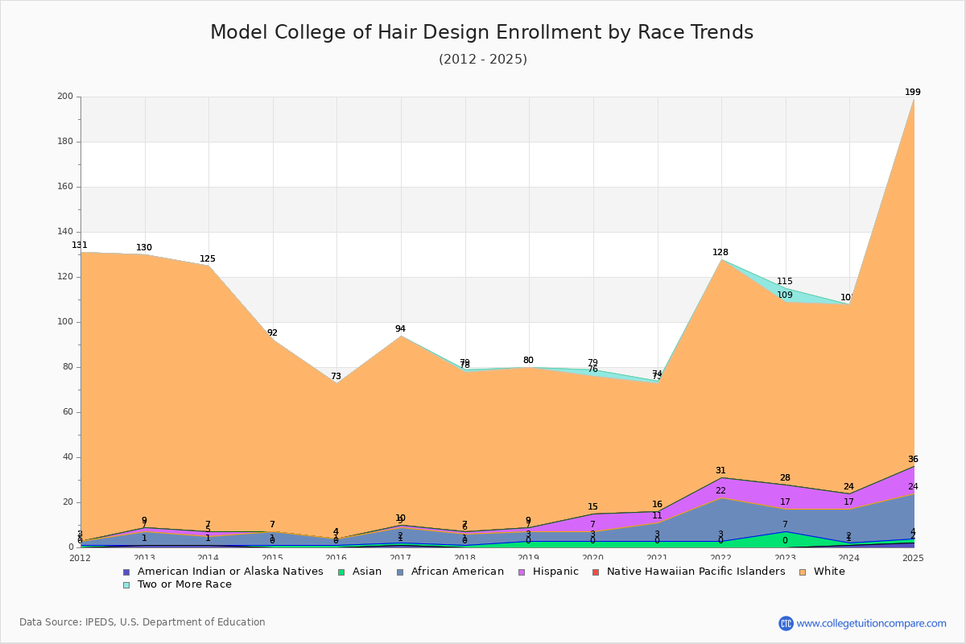Toggle the African American legend entry
The width and height of the screenshot is (966, 644).
click(449, 572)
